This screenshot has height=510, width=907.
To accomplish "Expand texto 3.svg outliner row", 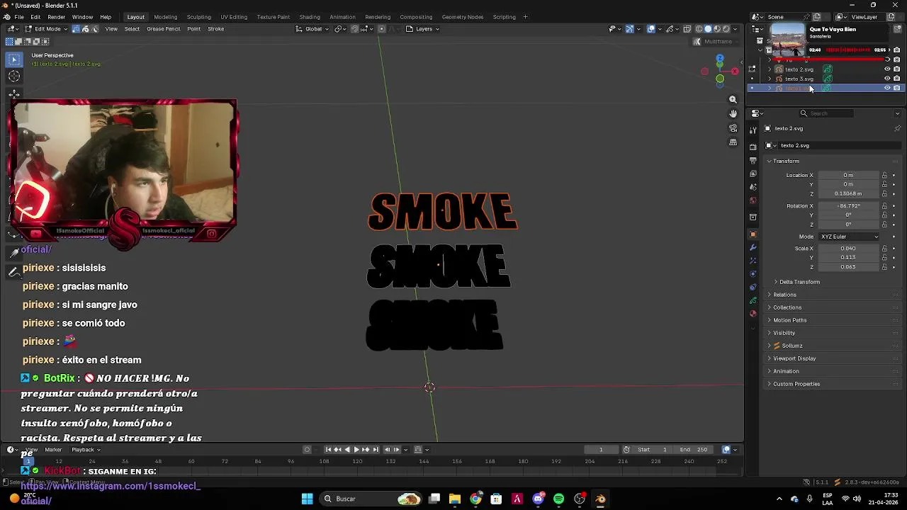I will 770,79.
